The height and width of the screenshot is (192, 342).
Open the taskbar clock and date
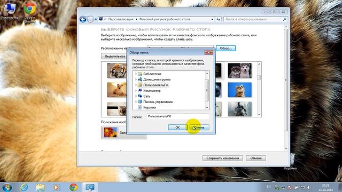click(325, 187)
